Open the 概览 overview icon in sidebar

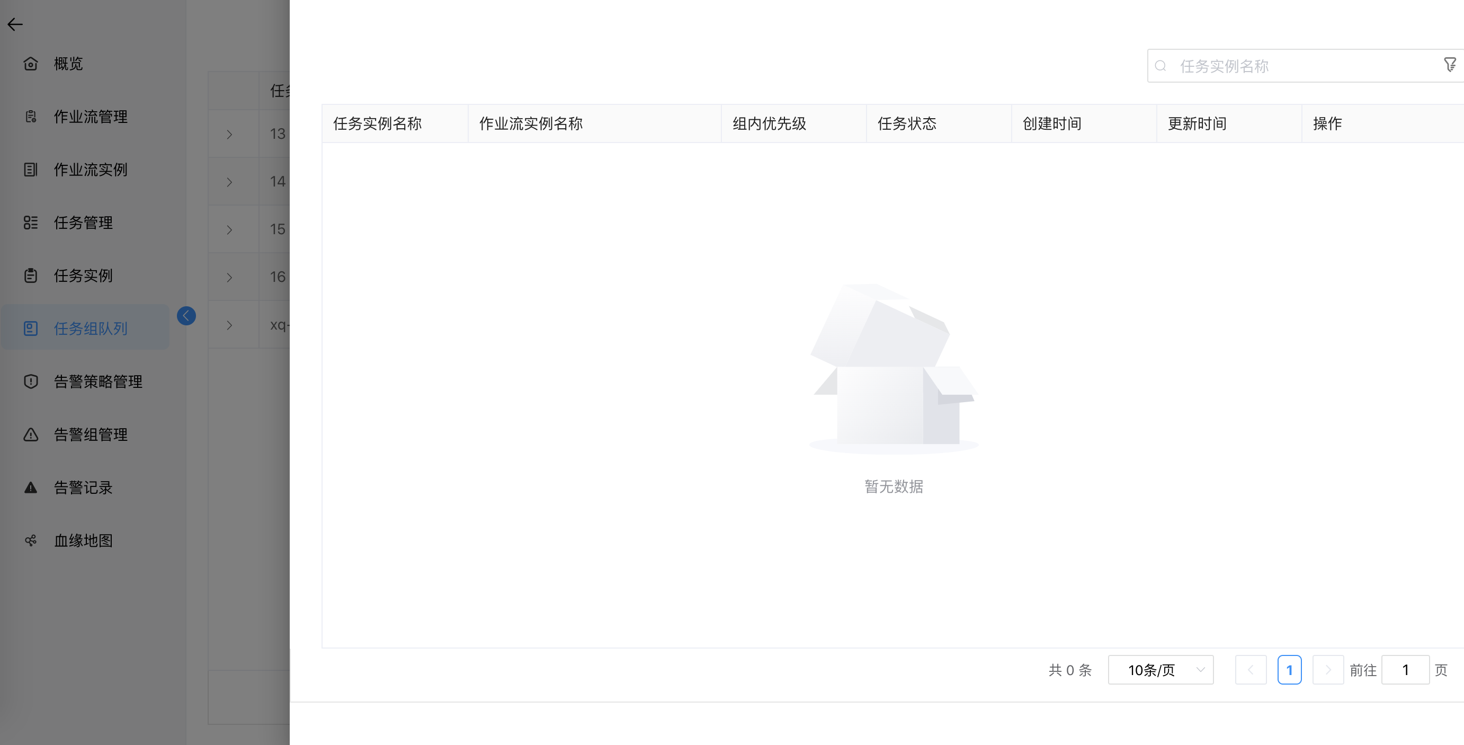(x=31, y=64)
